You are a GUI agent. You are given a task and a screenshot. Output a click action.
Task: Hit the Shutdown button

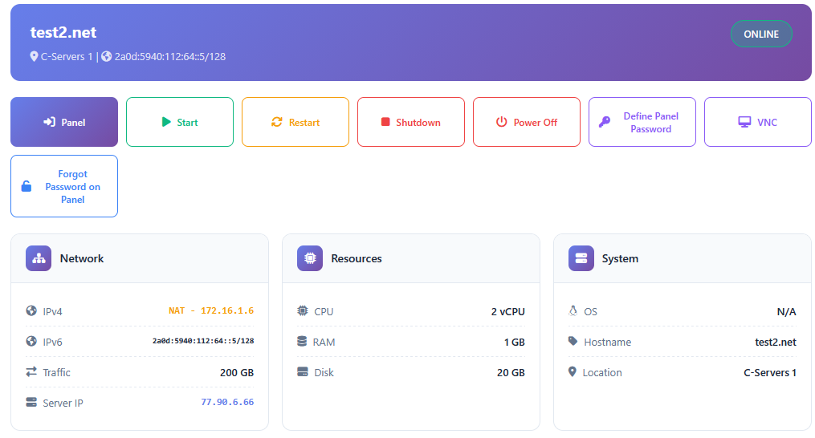point(411,122)
